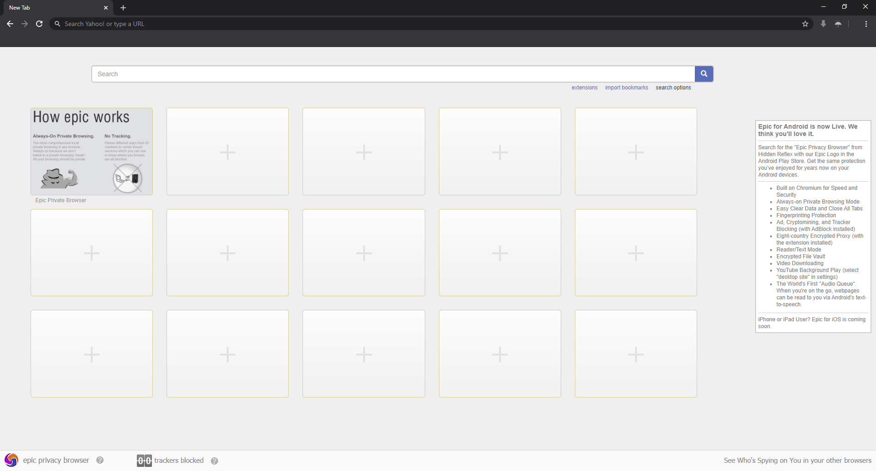The height and width of the screenshot is (471, 876).
Task: Bookmark this page with the star icon
Action: 805,24
